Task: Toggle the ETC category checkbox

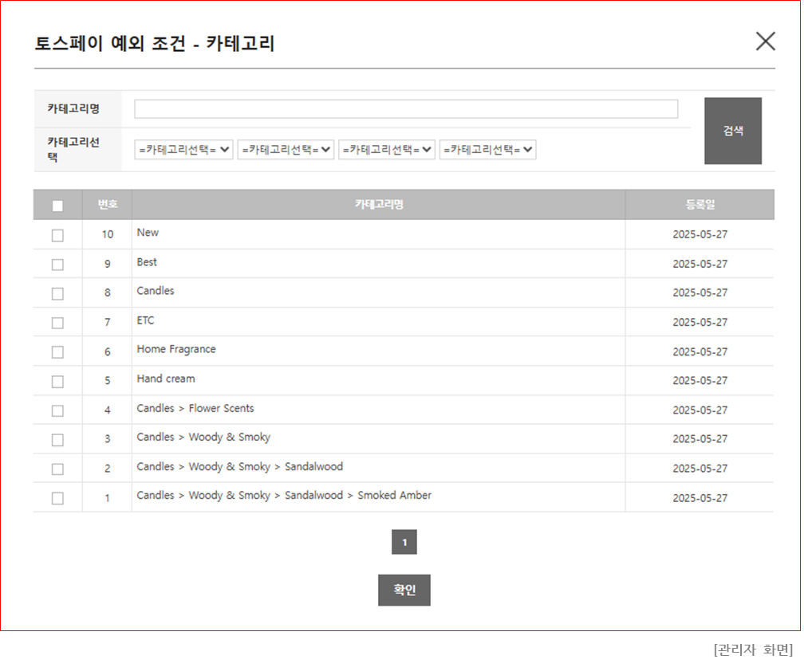Action: tap(57, 323)
